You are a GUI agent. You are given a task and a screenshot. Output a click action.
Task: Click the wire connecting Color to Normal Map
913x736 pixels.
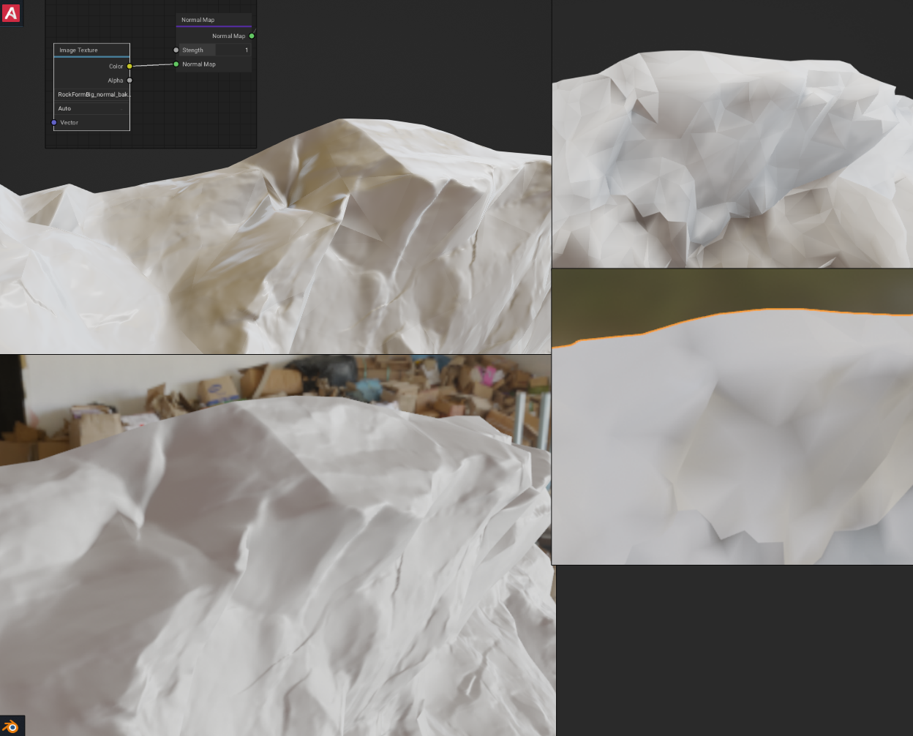coord(152,65)
